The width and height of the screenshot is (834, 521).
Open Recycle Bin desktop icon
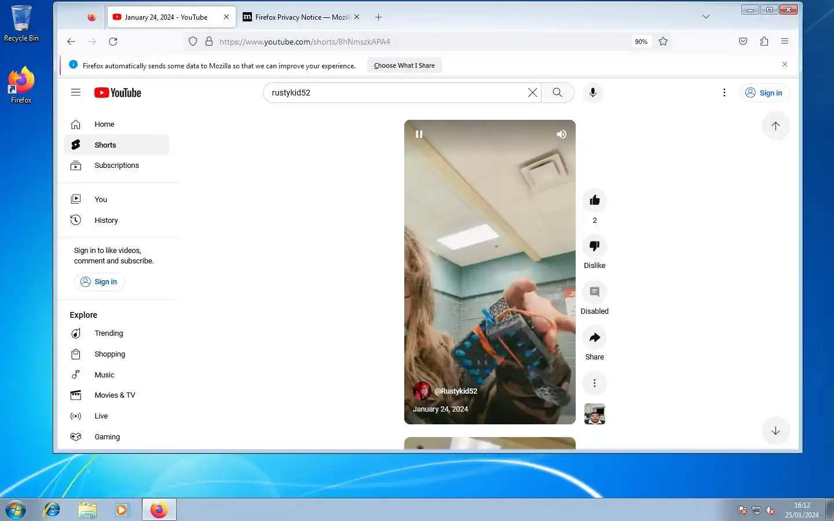pyautogui.click(x=21, y=24)
